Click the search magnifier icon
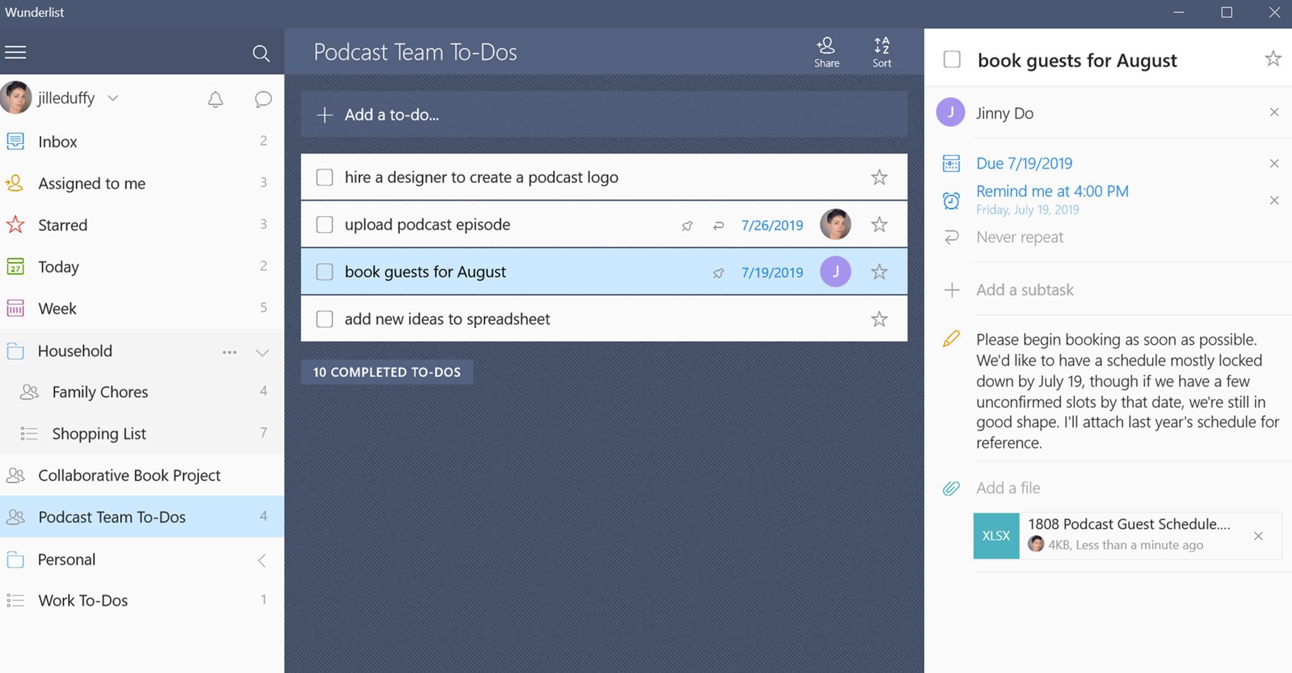The height and width of the screenshot is (673, 1292). 261,53
